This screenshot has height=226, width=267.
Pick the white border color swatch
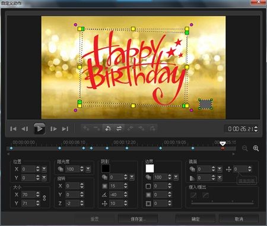[150, 168]
